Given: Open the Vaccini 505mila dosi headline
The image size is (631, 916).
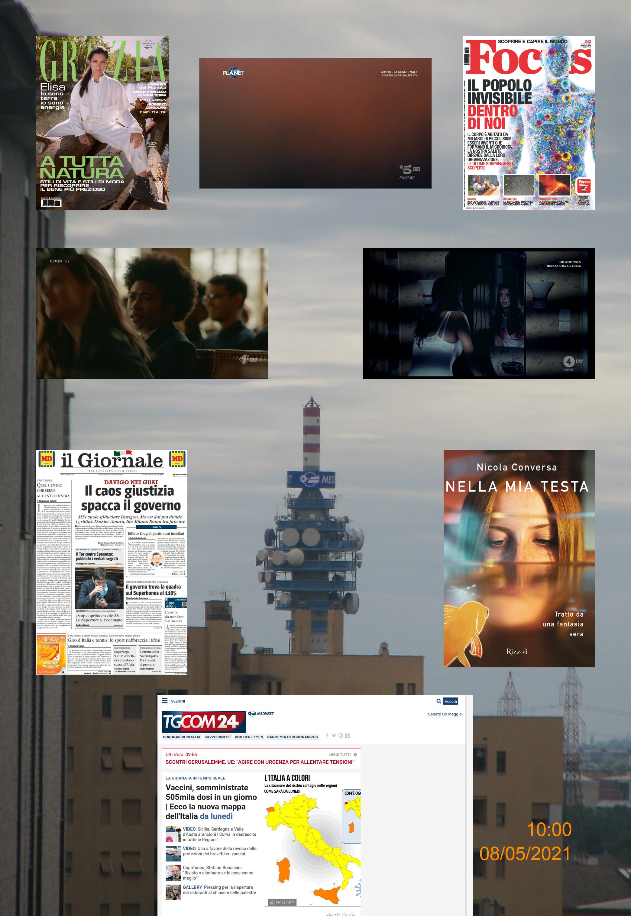Looking at the screenshot, I should tap(211, 802).
